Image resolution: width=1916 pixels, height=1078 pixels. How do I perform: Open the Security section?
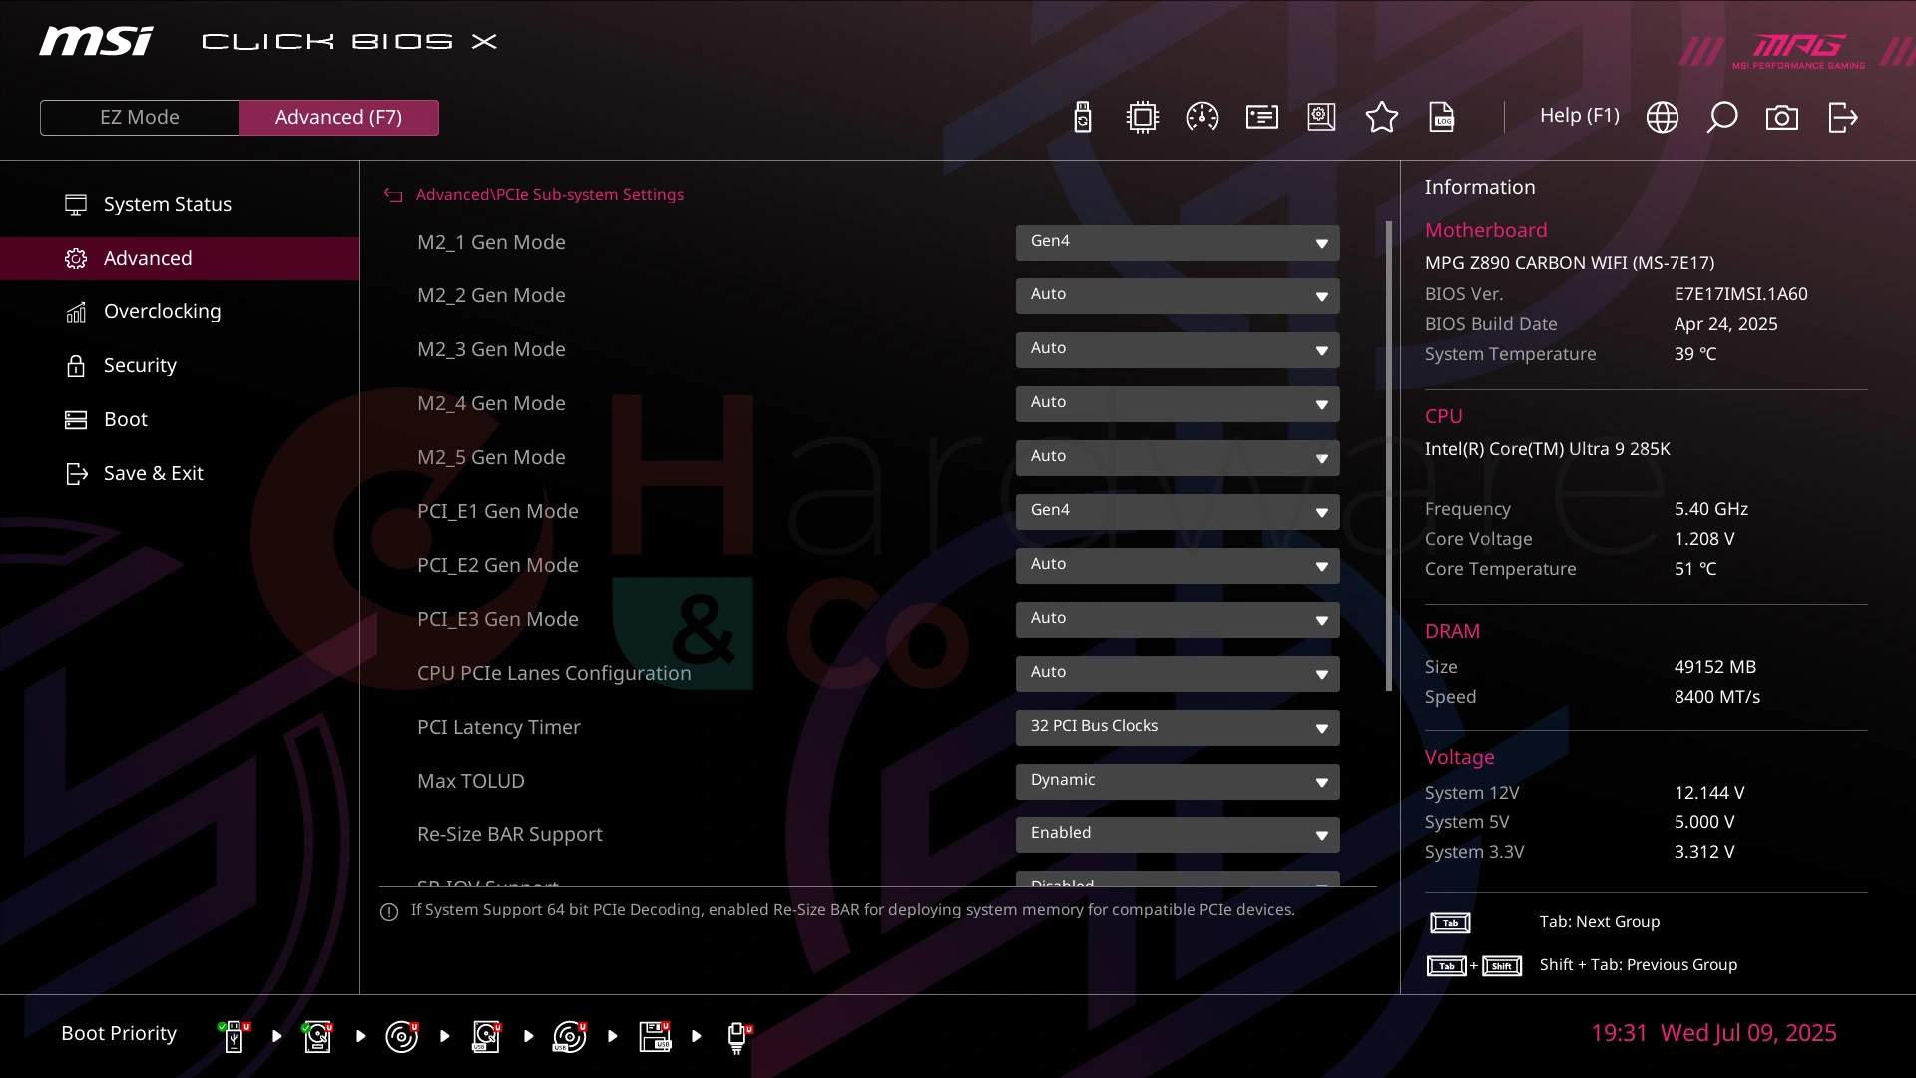(180, 365)
